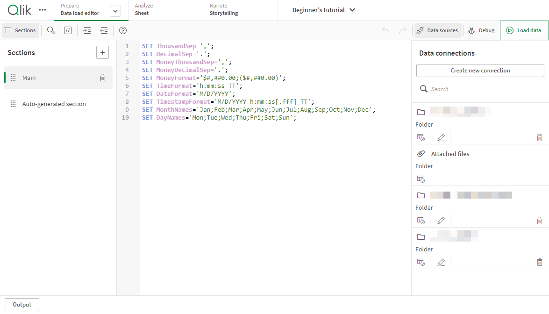Indent the script code

pyautogui.click(x=86, y=30)
